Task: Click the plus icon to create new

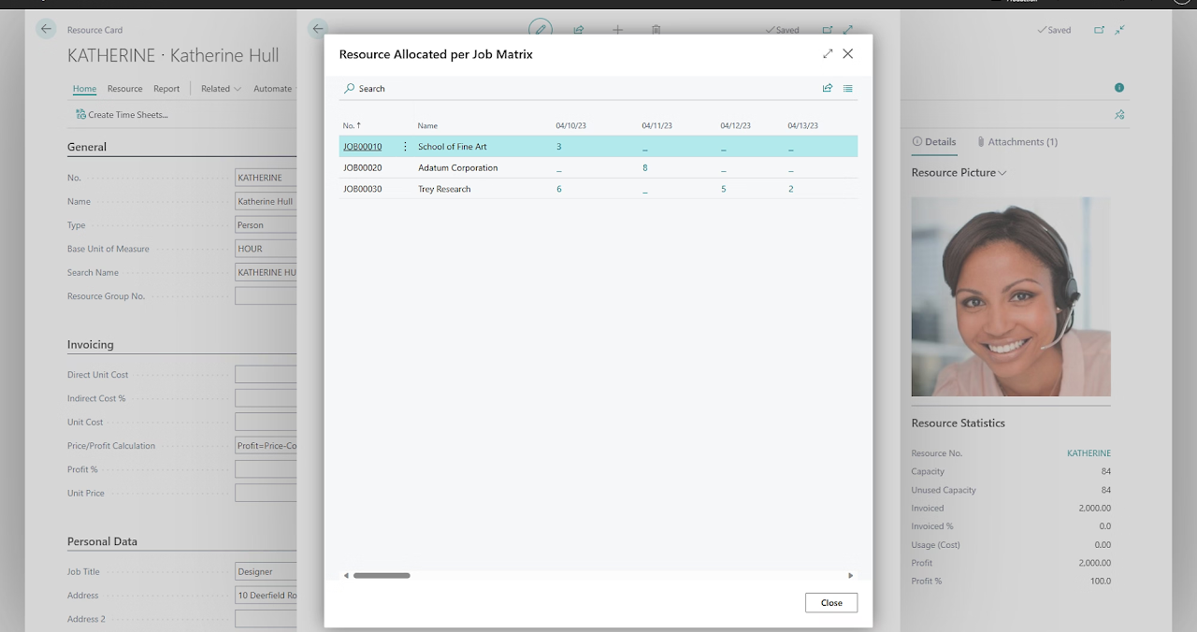Action: pyautogui.click(x=617, y=30)
